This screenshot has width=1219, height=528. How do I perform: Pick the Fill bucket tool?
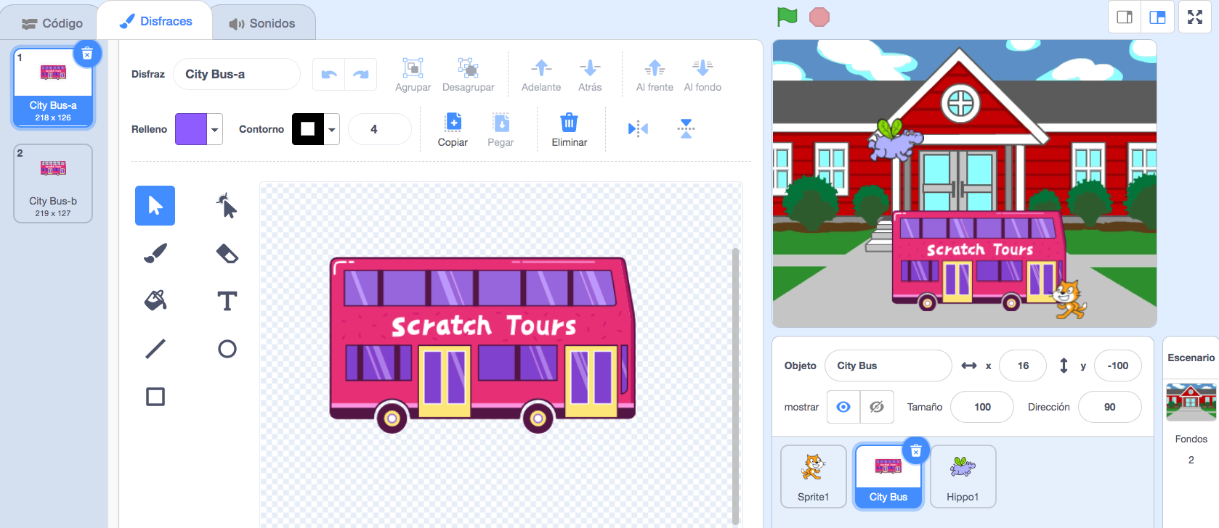[155, 300]
